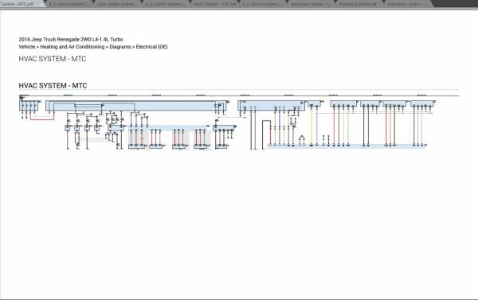Open the Instrument Cluster tab before Warning Systems.pdf
Viewport: 478px width, 300px height.
pos(311,4)
